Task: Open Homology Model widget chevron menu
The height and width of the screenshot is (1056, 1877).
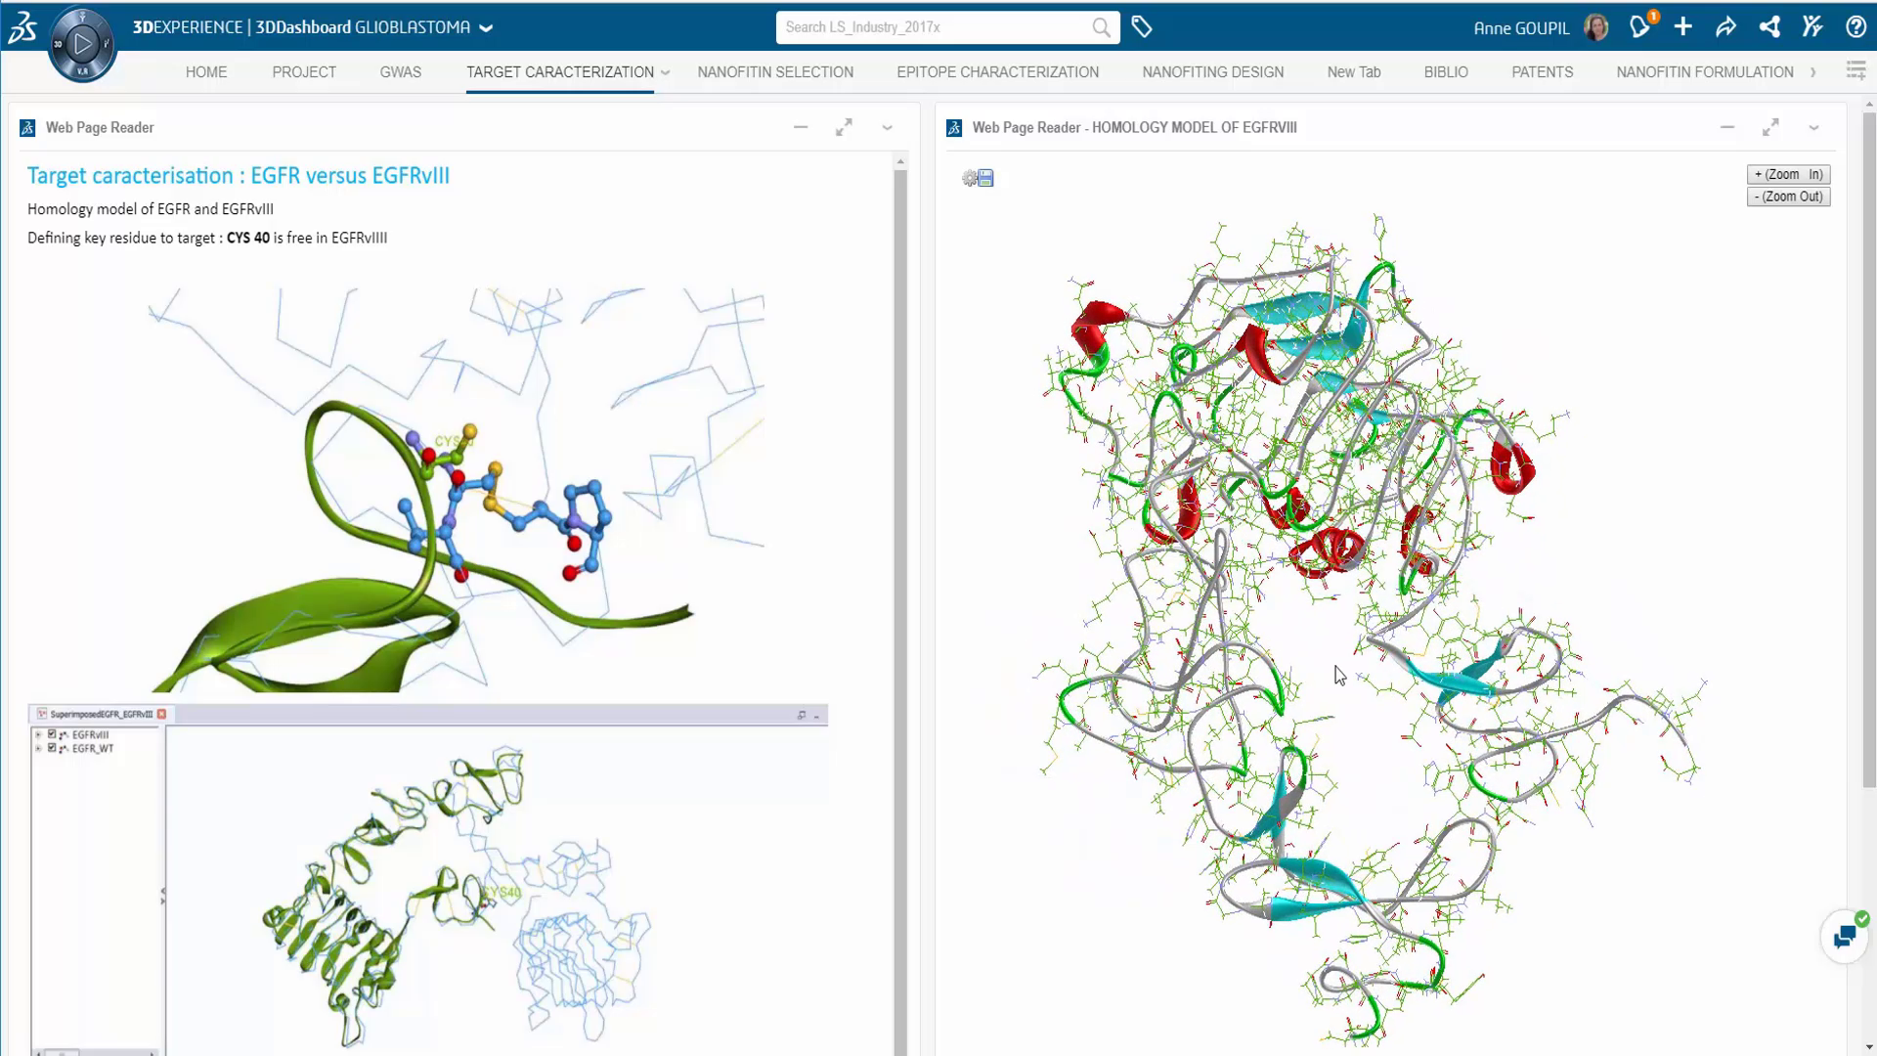Action: pyautogui.click(x=1813, y=127)
